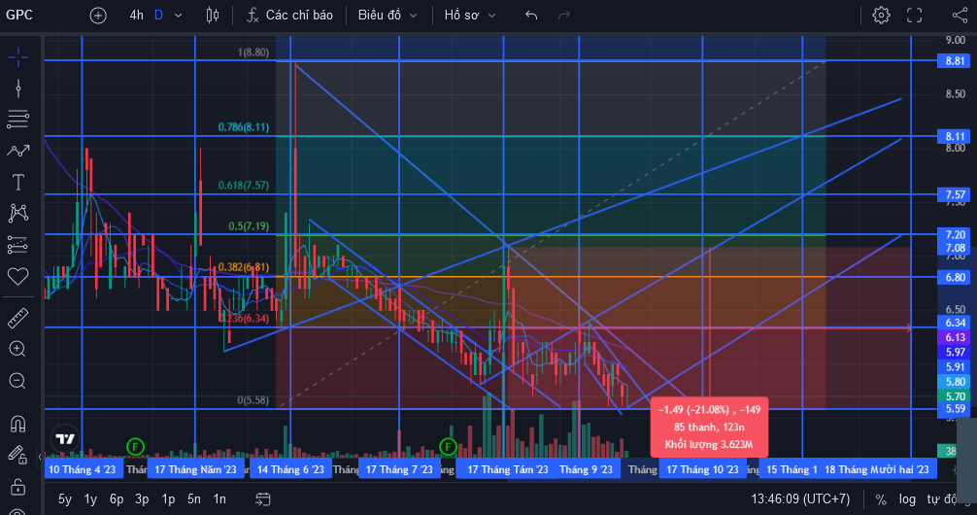Enter fullscreen chart mode
The image size is (977, 515).
[x=914, y=15]
